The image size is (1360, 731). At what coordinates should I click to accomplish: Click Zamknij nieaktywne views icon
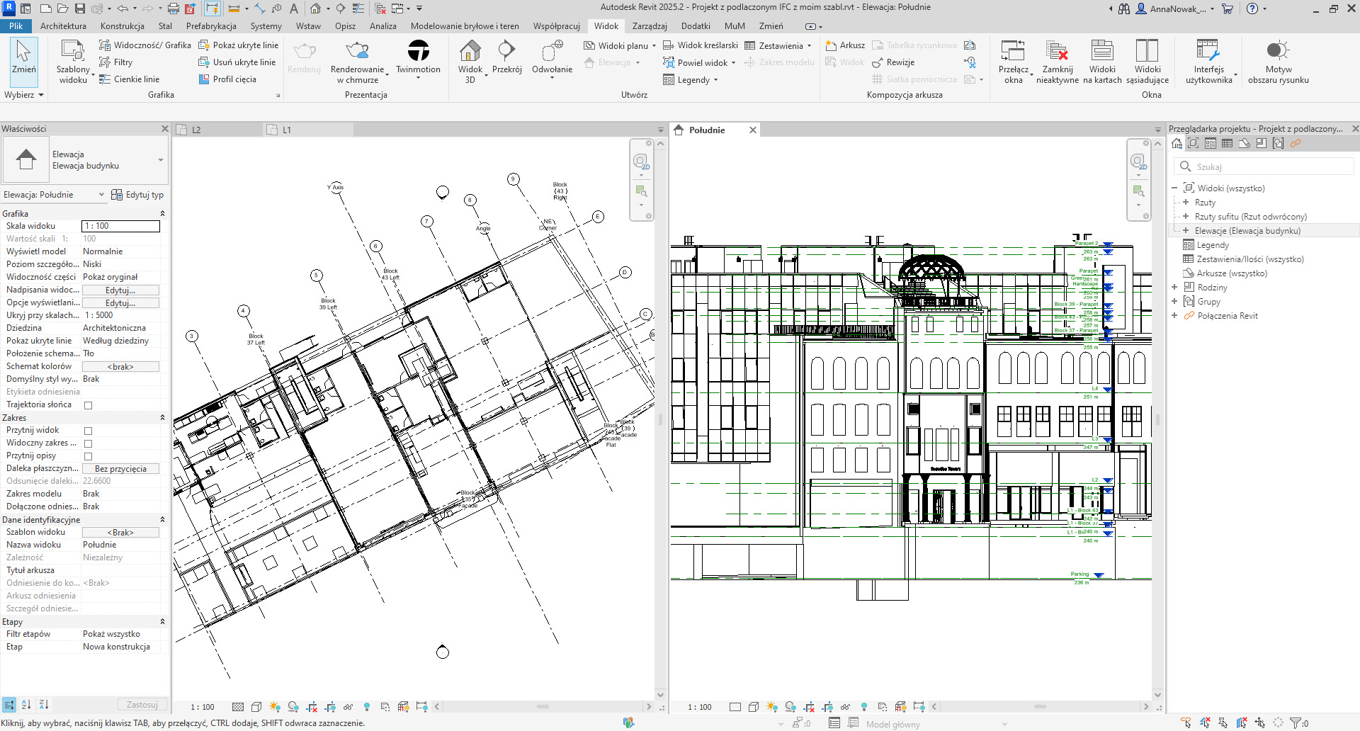1057,51
